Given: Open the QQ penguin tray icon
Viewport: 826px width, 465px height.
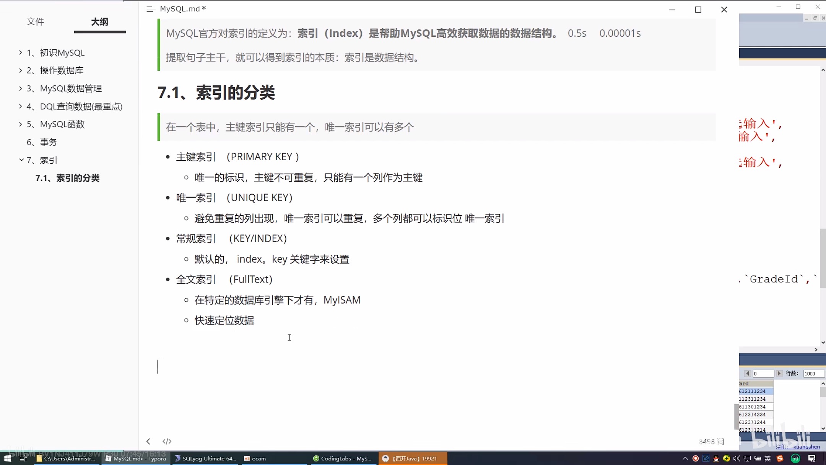Looking at the screenshot, I should tap(716, 458).
